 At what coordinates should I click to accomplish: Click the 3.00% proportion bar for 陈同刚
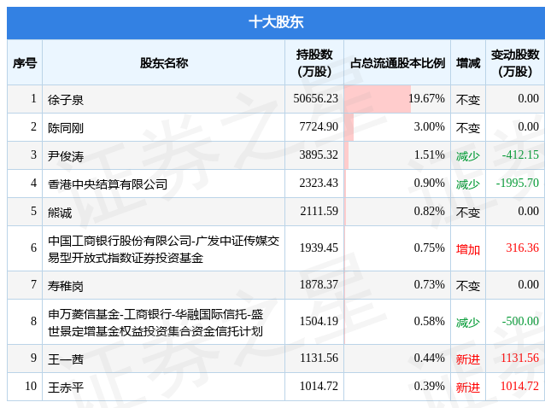tap(349, 127)
